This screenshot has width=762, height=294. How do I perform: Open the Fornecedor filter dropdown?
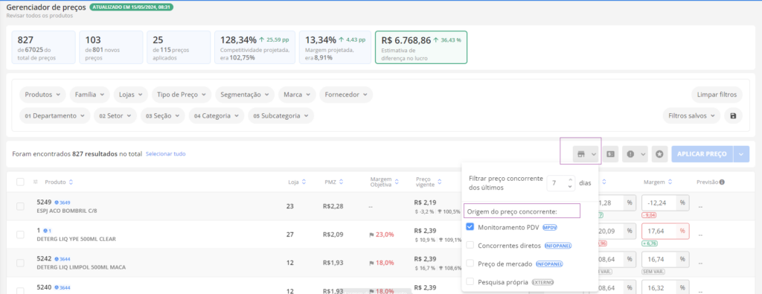pyautogui.click(x=346, y=95)
